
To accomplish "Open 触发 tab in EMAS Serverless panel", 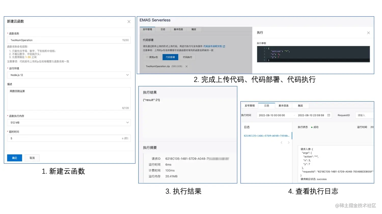I will point(194,29).
